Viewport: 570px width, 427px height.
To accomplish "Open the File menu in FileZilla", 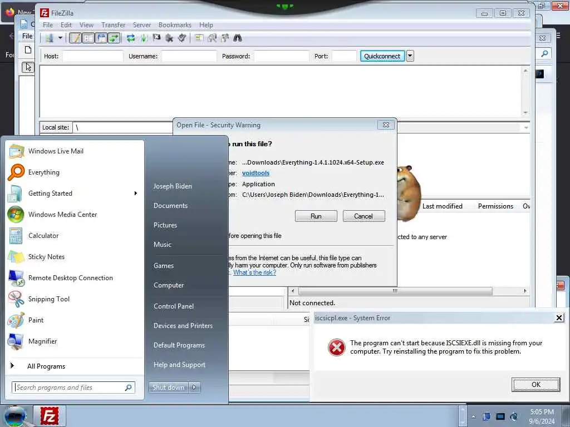I will point(48,24).
